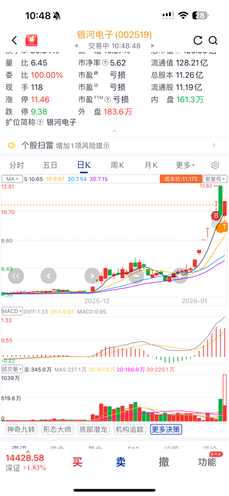Move chart right one step
This screenshot has height=496, width=229.
pyautogui.click(x=92, y=276)
